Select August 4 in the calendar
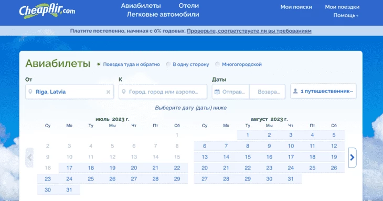The height and width of the screenshot is (201, 383). [x=312, y=135]
